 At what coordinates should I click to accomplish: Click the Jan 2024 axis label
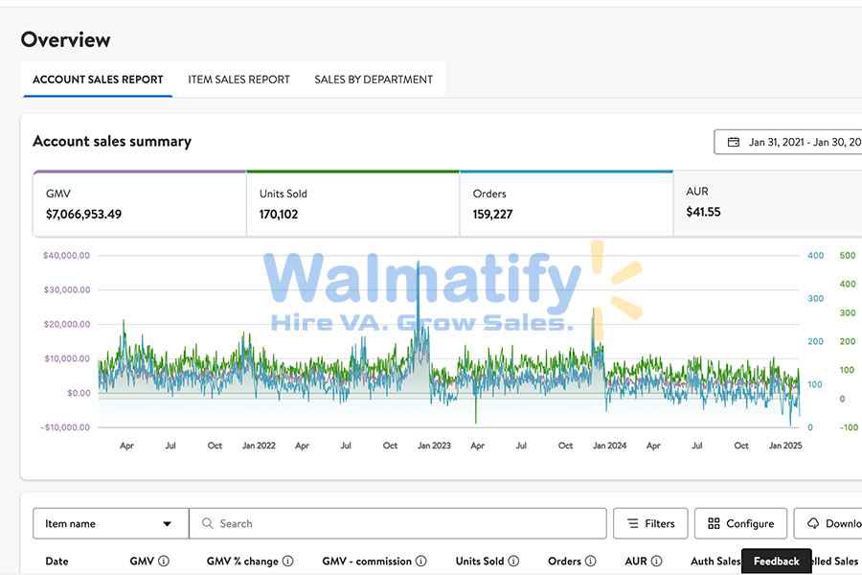point(609,445)
